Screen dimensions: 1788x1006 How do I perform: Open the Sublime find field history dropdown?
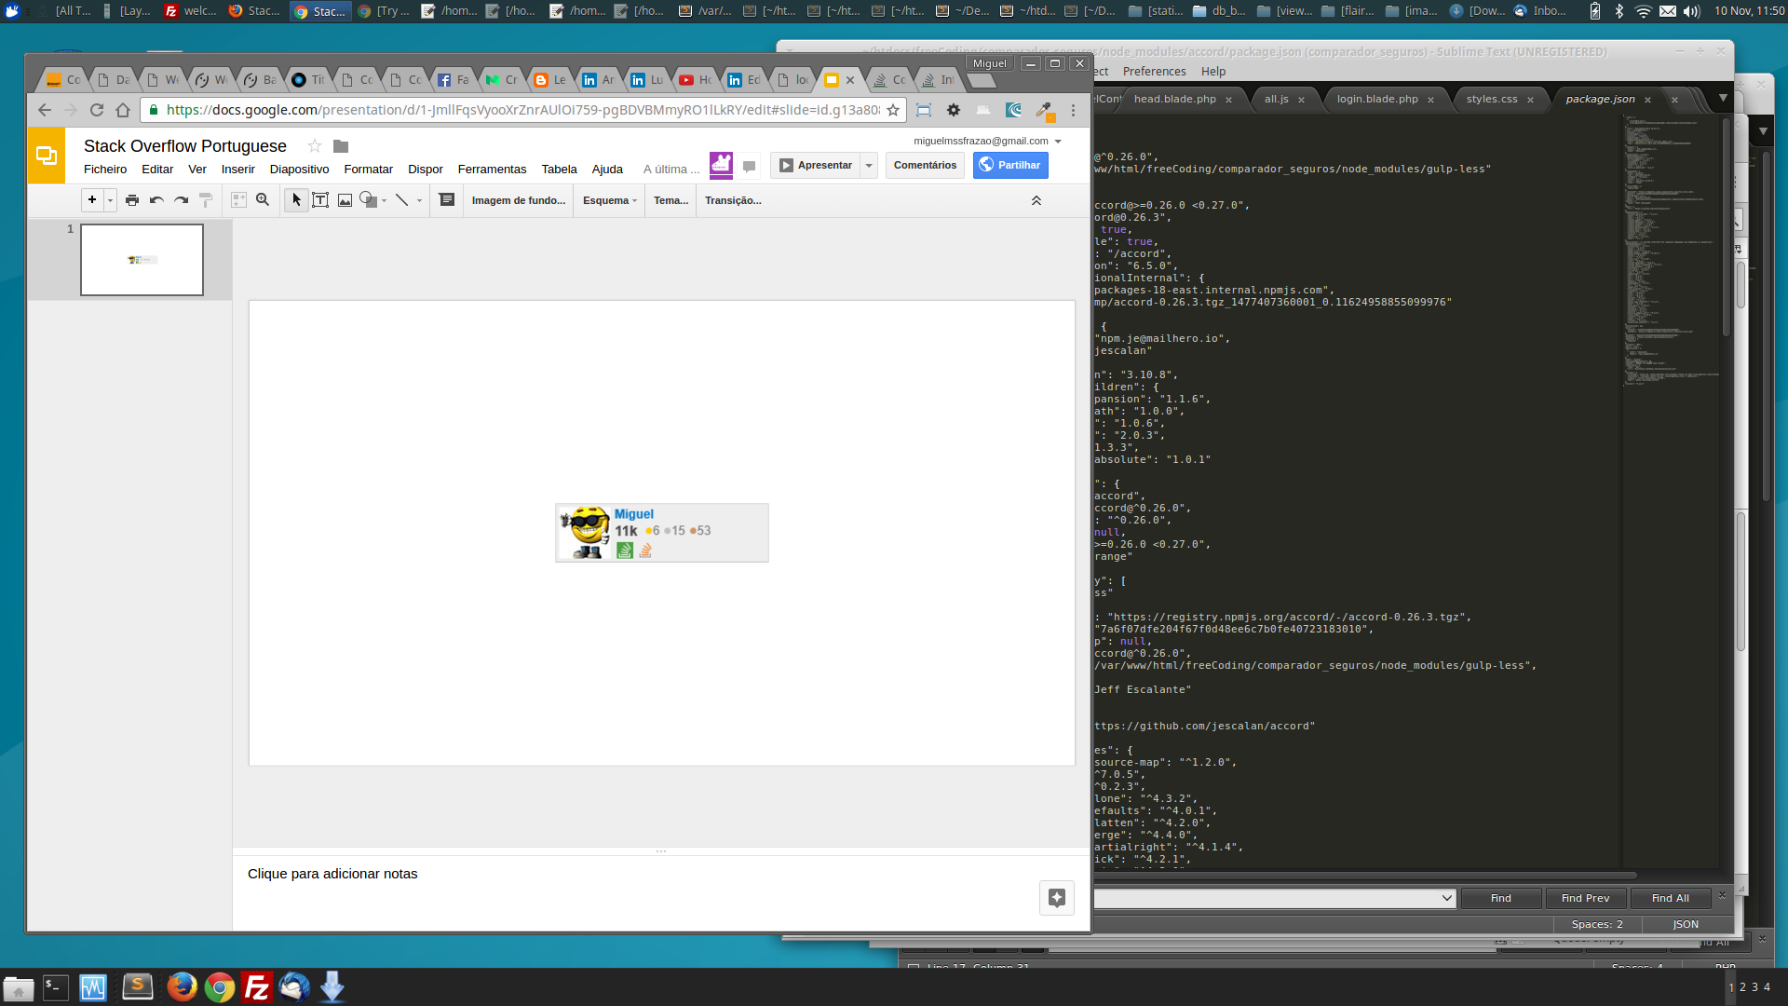click(x=1446, y=898)
